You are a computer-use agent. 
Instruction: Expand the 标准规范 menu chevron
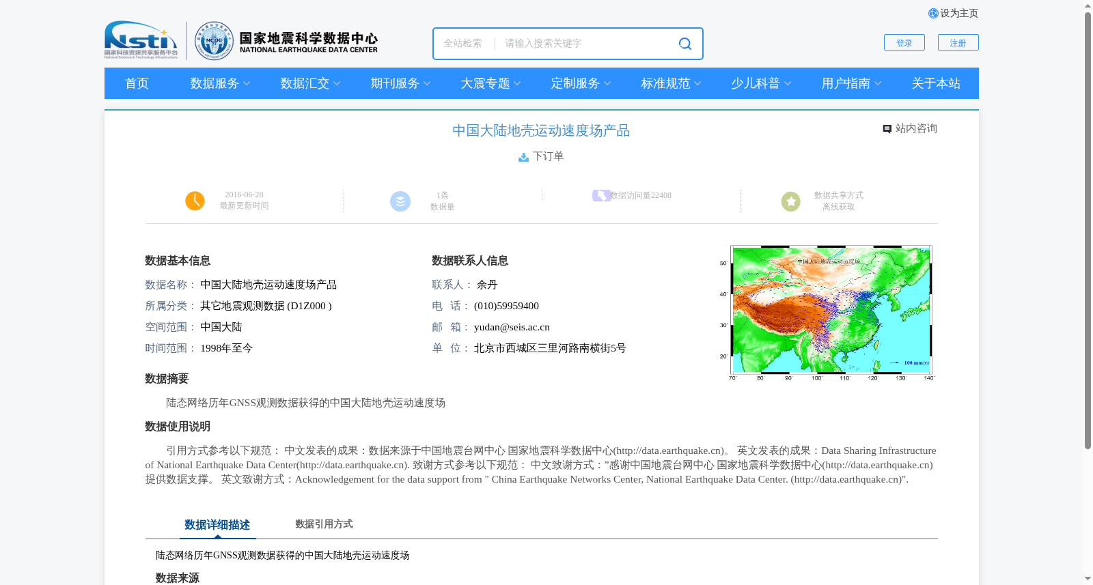pos(697,84)
